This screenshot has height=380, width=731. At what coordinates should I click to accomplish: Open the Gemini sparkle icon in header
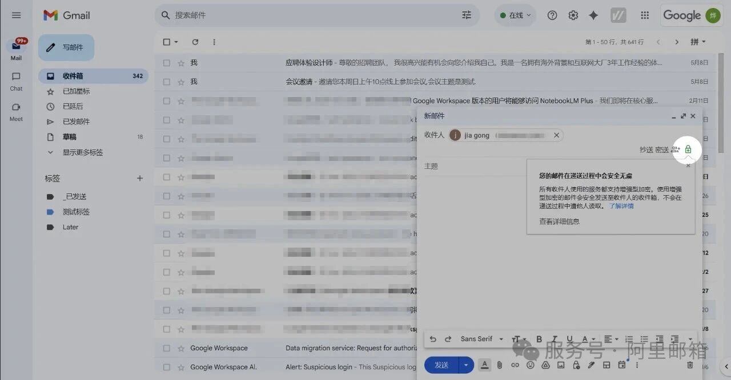(x=593, y=15)
